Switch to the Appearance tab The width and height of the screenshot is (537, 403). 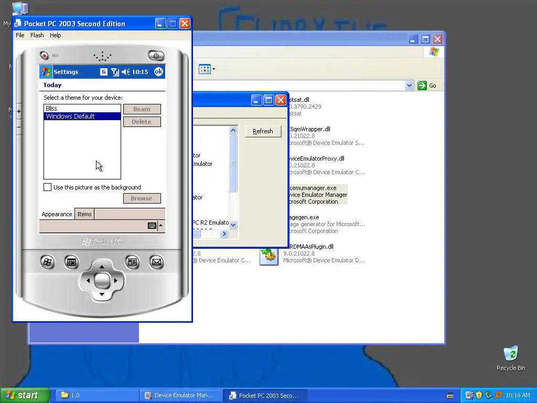[57, 214]
